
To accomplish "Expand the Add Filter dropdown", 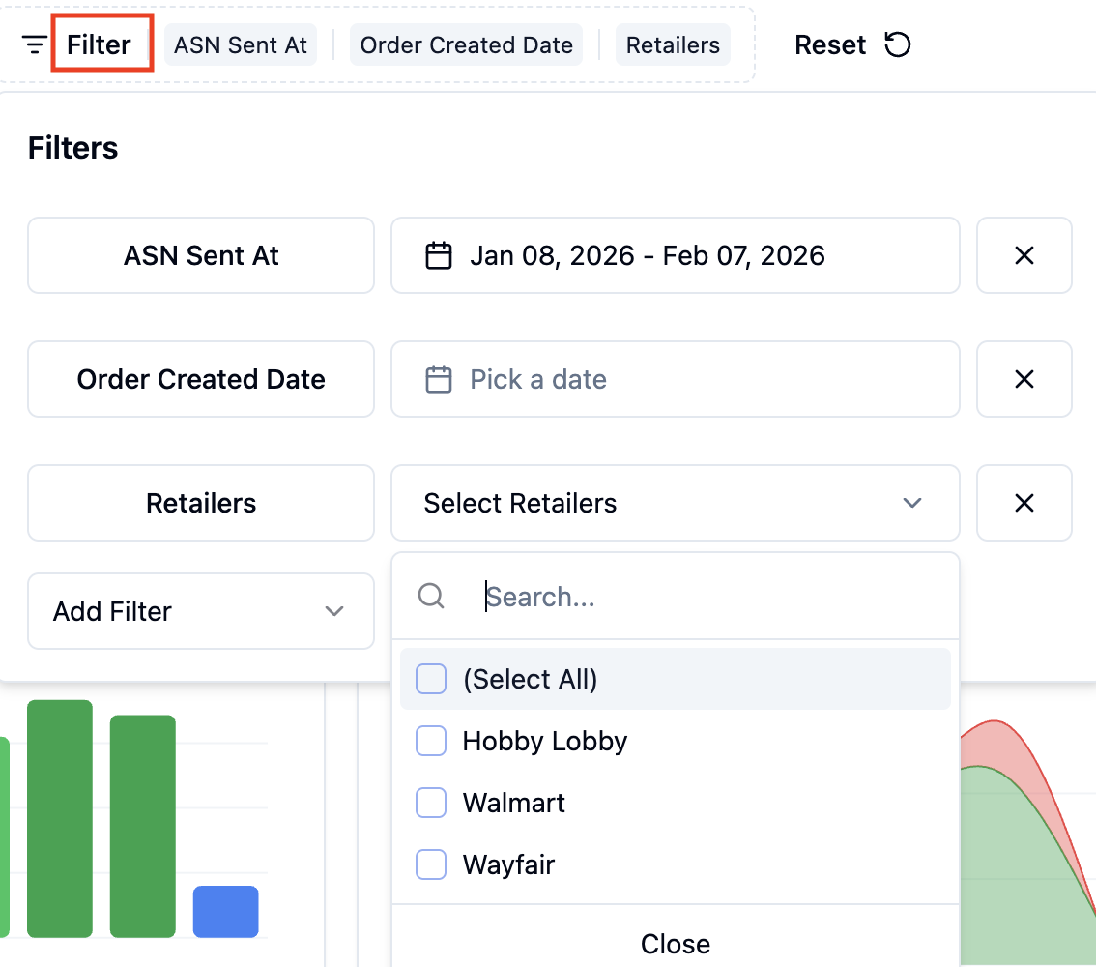I will pos(201,611).
